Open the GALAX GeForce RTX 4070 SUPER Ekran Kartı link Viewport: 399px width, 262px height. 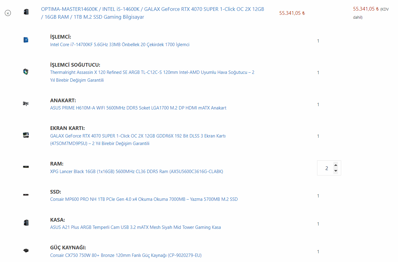tap(138, 140)
